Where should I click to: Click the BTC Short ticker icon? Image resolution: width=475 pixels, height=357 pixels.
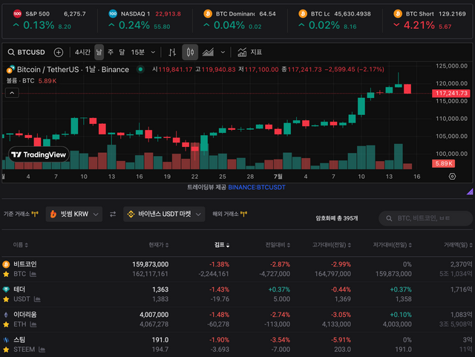click(x=398, y=13)
